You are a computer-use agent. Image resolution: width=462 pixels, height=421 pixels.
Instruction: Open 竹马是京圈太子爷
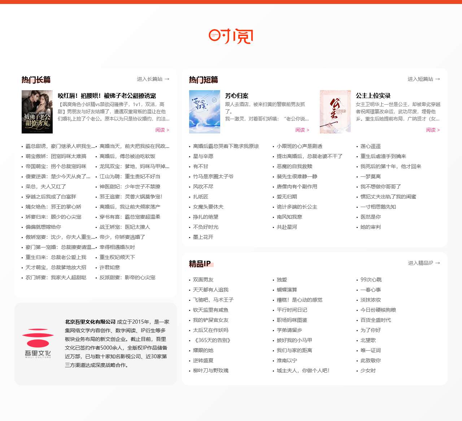(213, 176)
